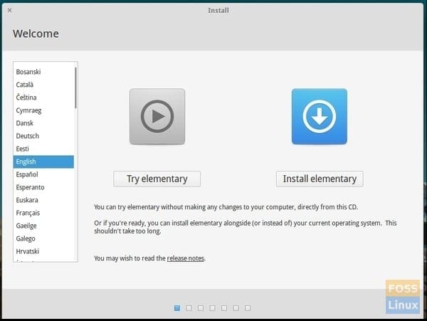Select Gaeilge in the language list

[43, 226]
